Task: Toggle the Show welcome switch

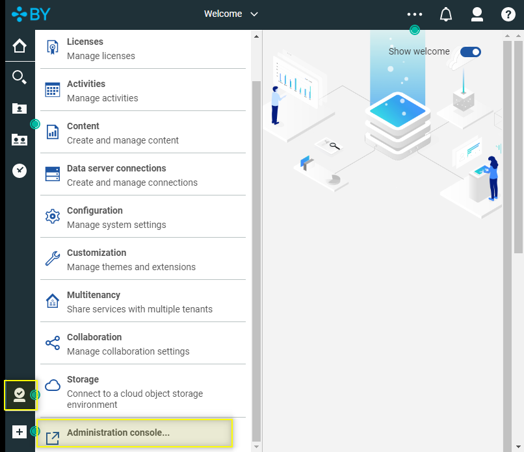Action: 471,52
